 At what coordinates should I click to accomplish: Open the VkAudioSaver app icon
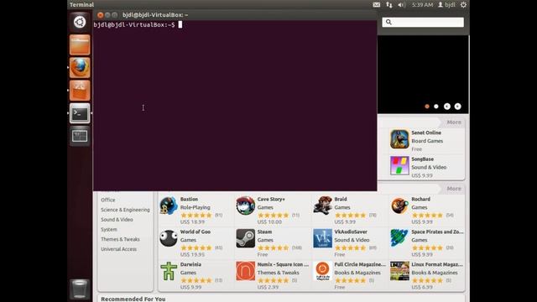tap(322, 238)
